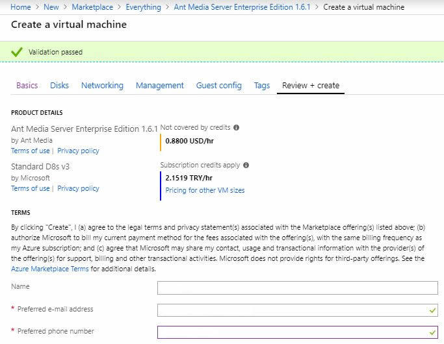Click the Standard D8s v3 size text
Screen dimensions: 444x344
(40, 167)
